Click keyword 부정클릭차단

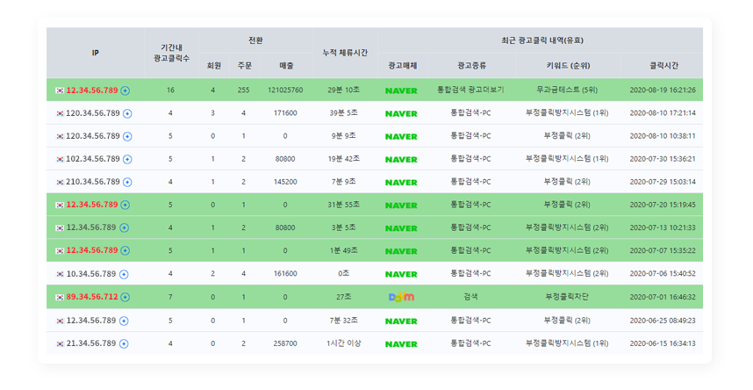(567, 297)
